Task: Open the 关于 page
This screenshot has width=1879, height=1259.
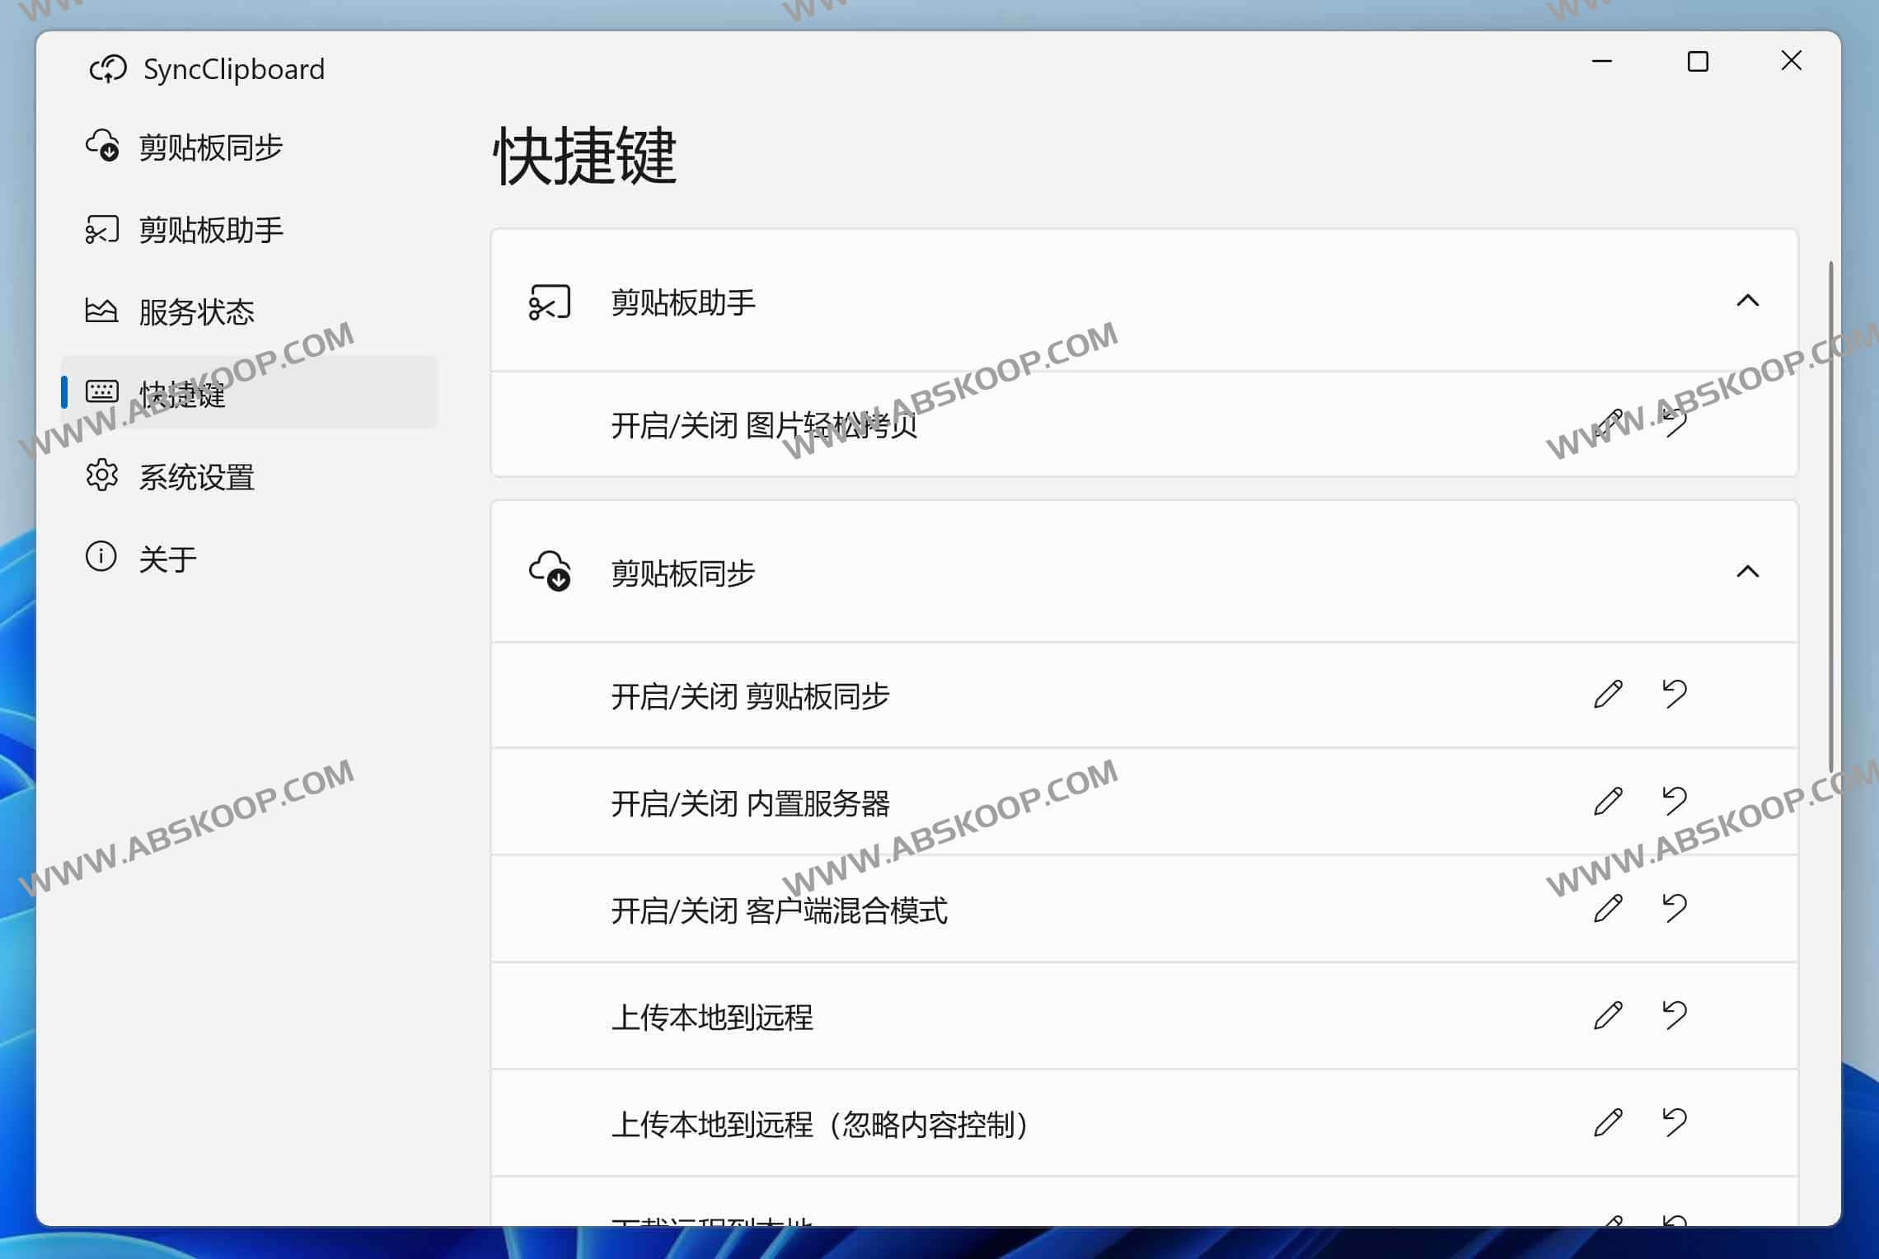Action: [x=167, y=558]
